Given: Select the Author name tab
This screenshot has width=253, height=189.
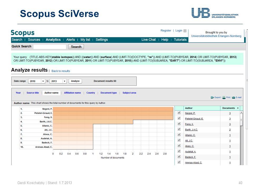Looking at the screenshot, I should (51, 93).
